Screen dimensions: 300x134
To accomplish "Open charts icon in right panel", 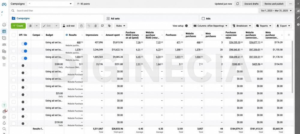I will point(298,11).
